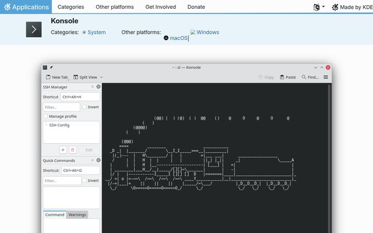Click the Made by KDE link
373x233 pixels.
pos(352,7)
